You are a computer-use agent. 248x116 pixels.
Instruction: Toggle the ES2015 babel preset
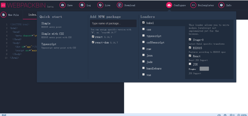tap(190, 48)
